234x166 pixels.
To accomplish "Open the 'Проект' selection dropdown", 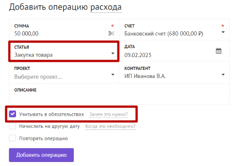I will coord(64,73).
